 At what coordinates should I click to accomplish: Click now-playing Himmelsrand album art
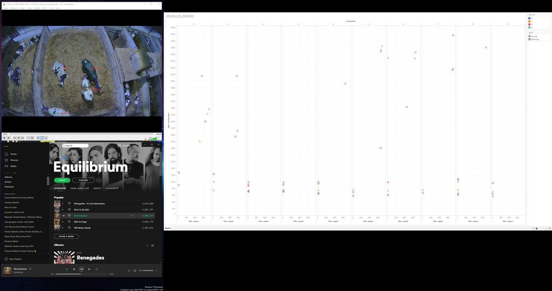[x=7, y=271]
